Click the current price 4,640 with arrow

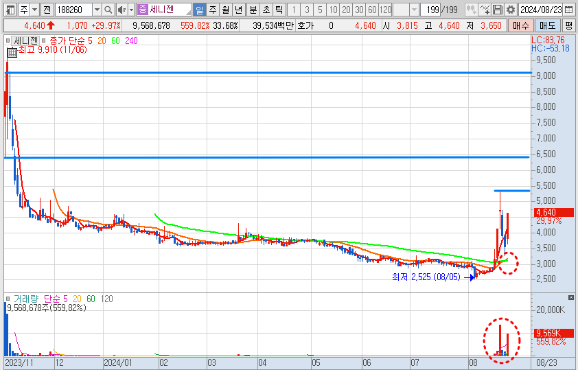click(39, 25)
